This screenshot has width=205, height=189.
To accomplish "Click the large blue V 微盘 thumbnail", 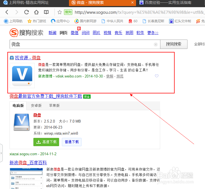I will click(22, 76).
